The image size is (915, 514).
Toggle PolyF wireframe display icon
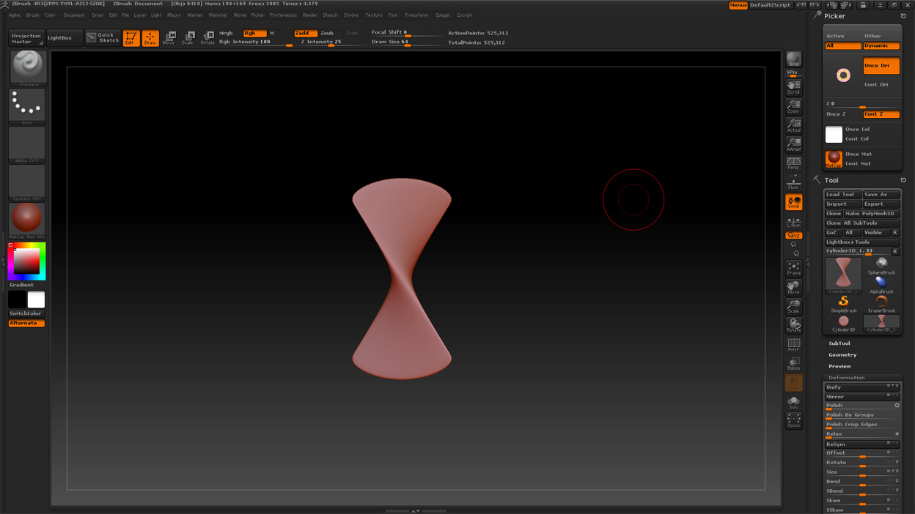point(793,344)
